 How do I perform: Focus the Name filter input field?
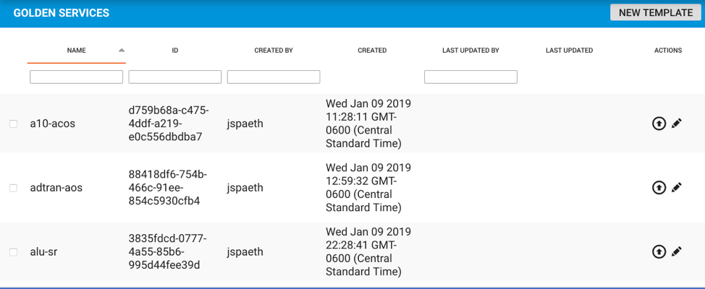pos(76,77)
